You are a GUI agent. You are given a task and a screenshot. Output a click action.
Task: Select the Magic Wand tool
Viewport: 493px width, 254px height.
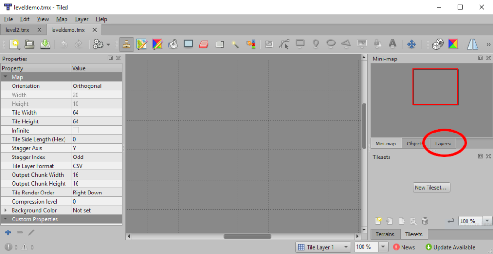(235, 45)
